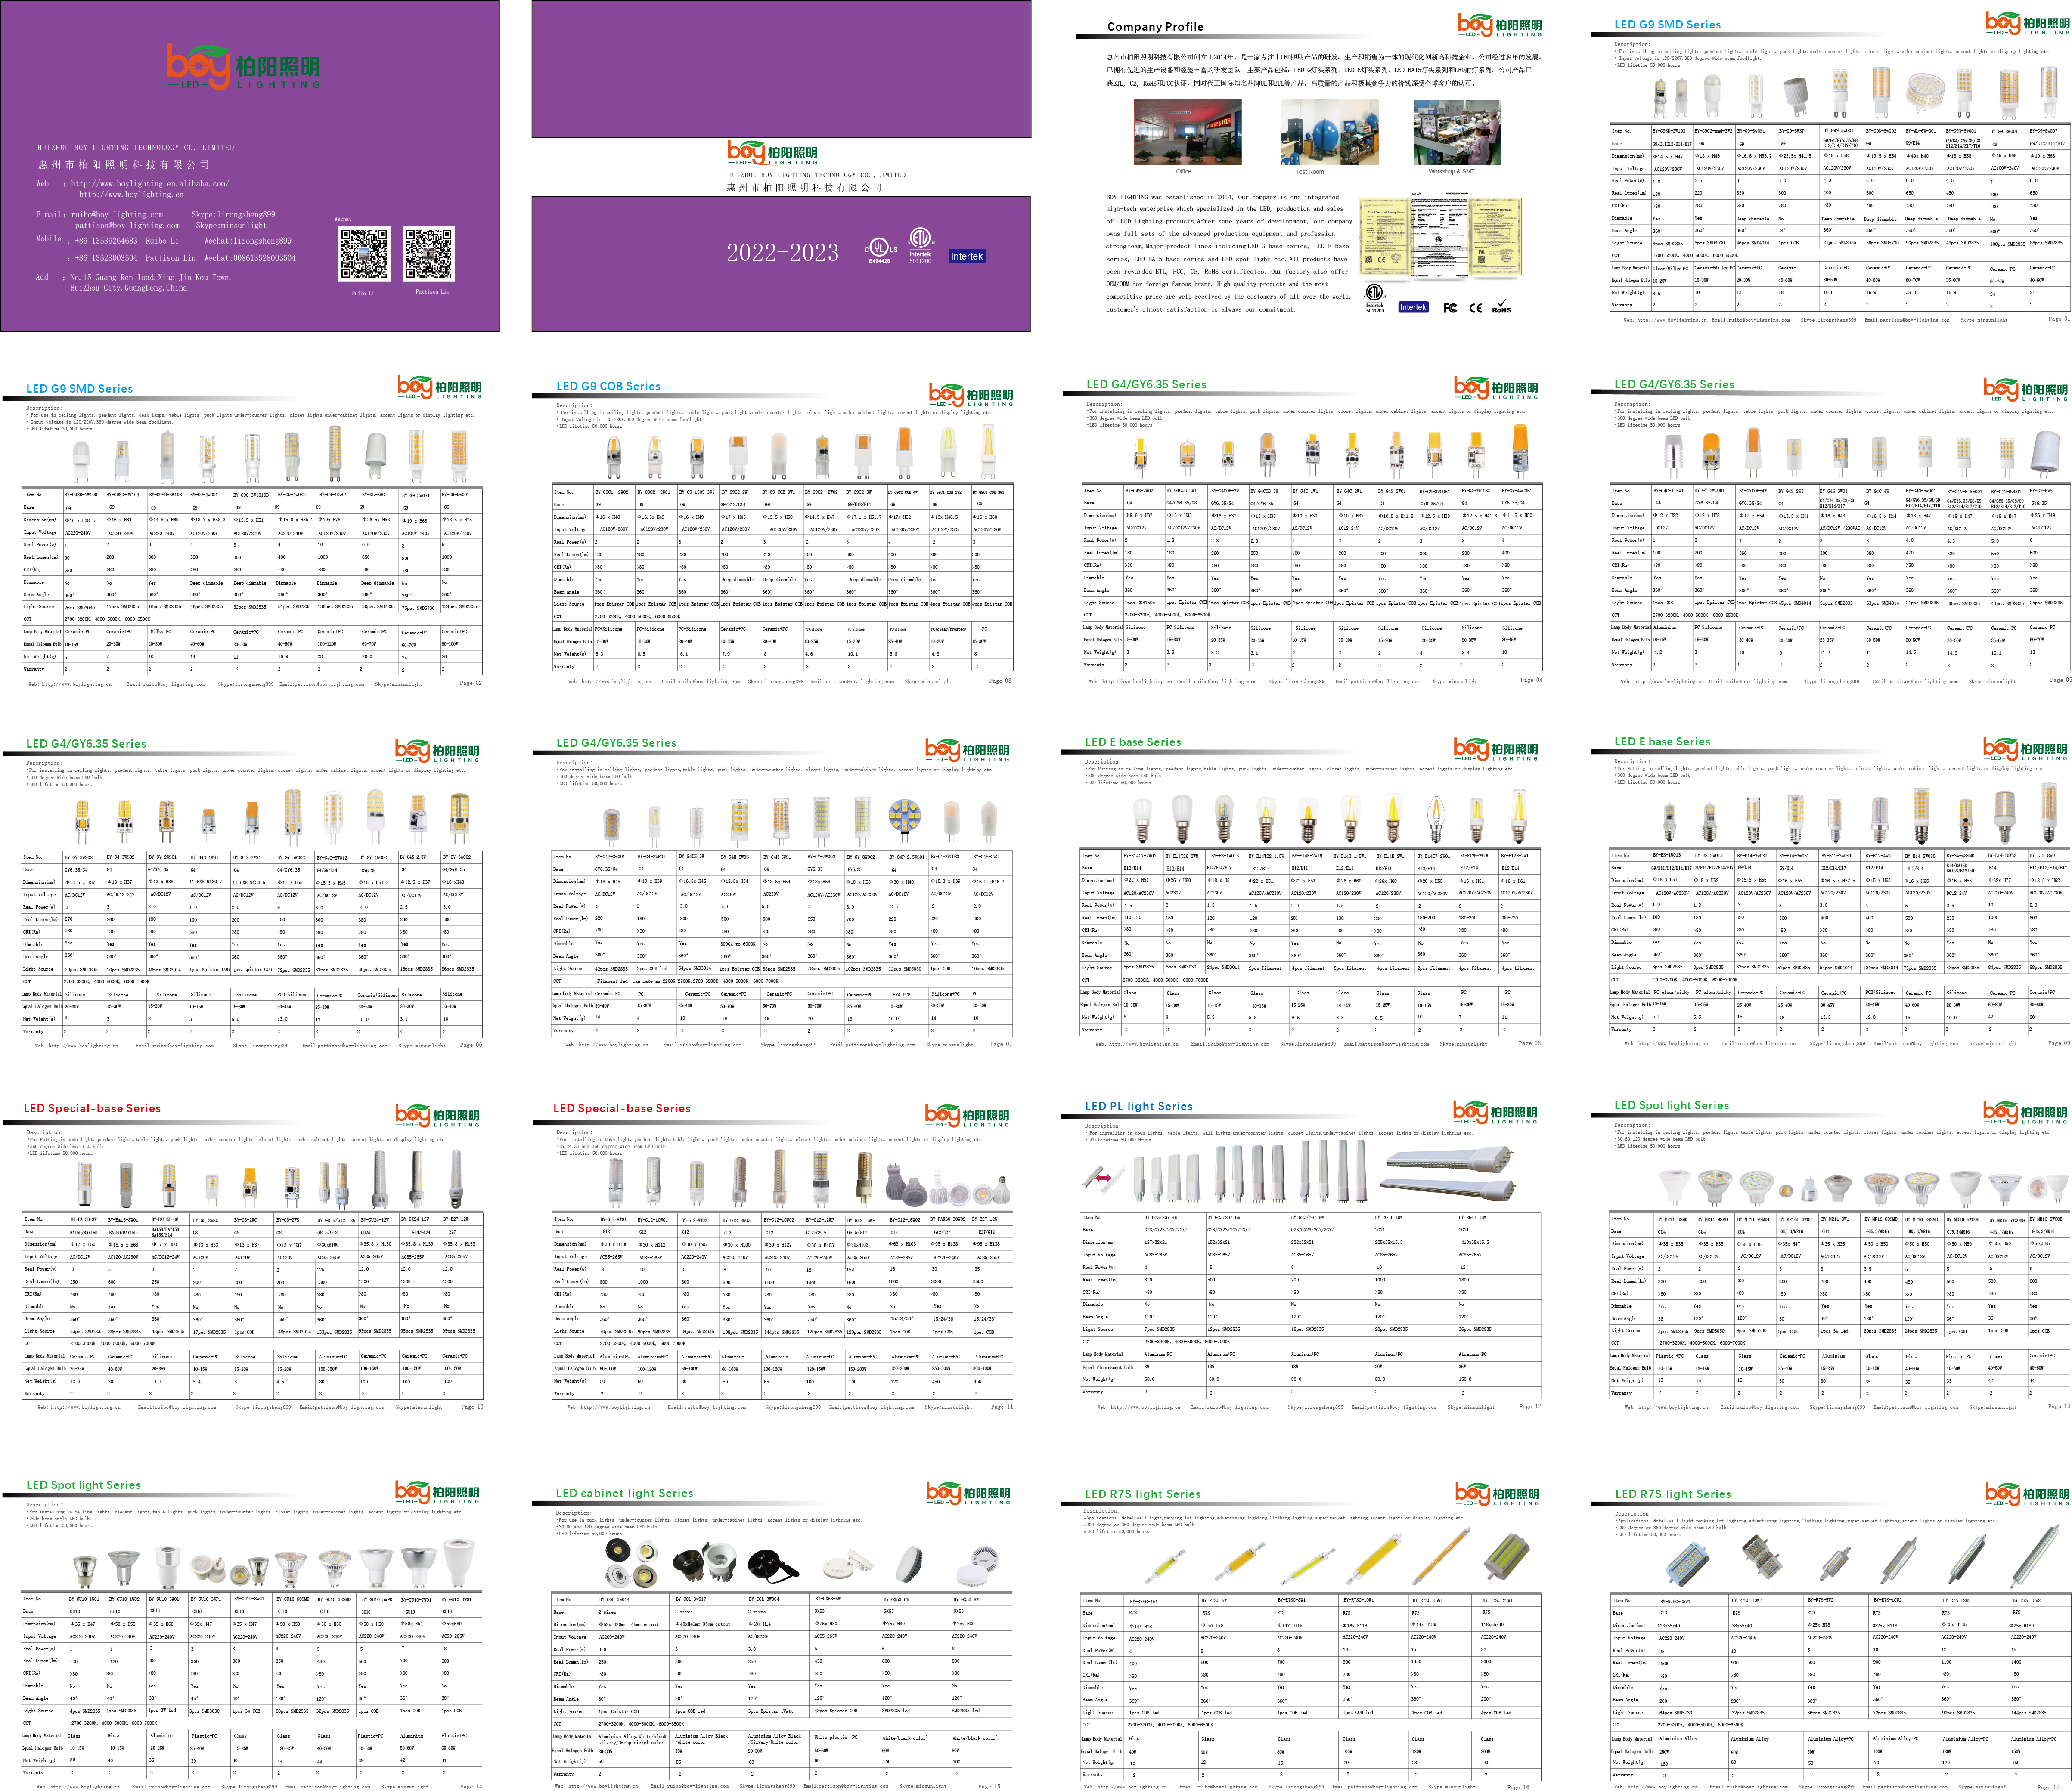
Task: Select the LED G9 COB Series title
Action: 608,386
